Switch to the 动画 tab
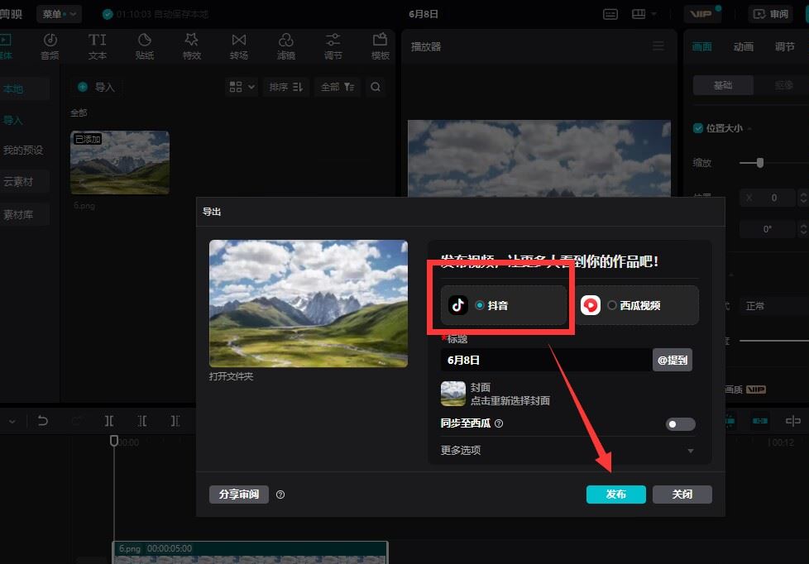 point(744,46)
